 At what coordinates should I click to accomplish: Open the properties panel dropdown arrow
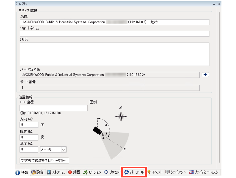pyautogui.click(x=214, y=4)
